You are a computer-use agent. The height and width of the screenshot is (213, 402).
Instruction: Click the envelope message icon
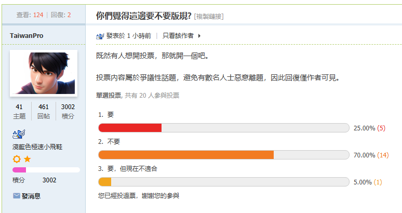point(17,196)
